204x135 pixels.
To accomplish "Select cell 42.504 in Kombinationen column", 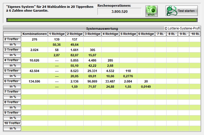I will coord(35,71).
